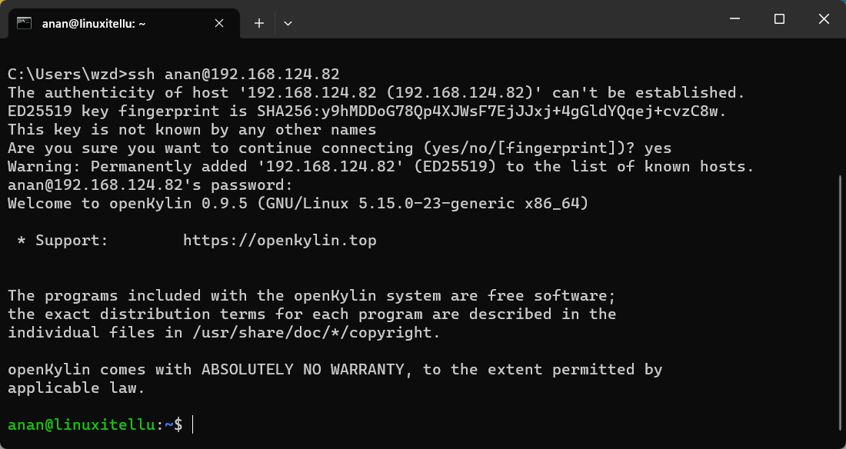Click the scrollbar track above the thumb
The height and width of the screenshot is (449, 846).
[841, 108]
